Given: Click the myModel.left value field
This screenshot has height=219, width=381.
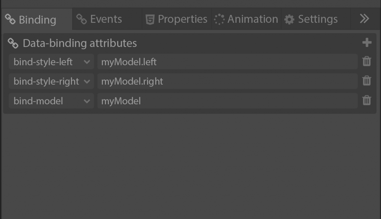Looking at the screenshot, I should click(x=227, y=62).
